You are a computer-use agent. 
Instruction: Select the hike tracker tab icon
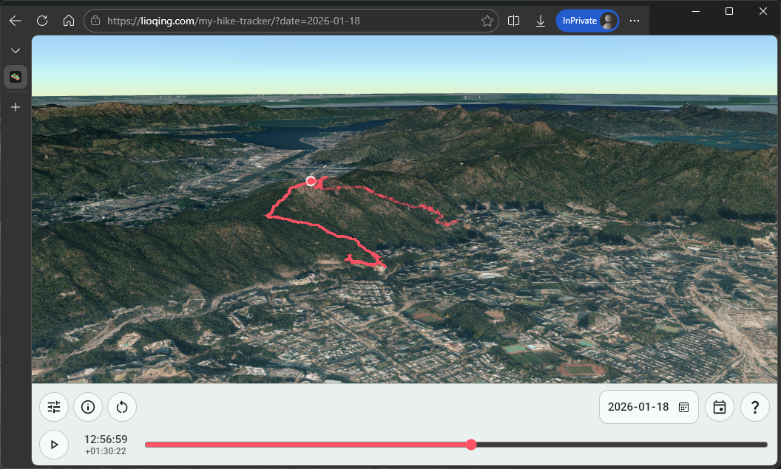pyautogui.click(x=16, y=76)
